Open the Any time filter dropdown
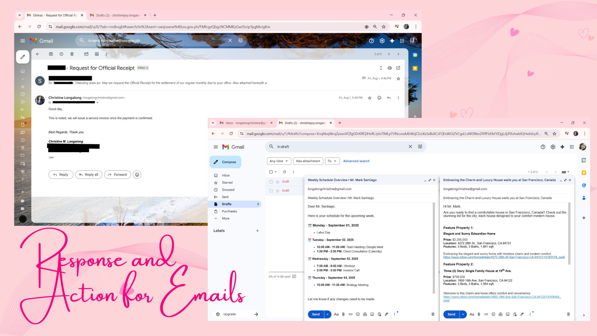 pos(279,161)
